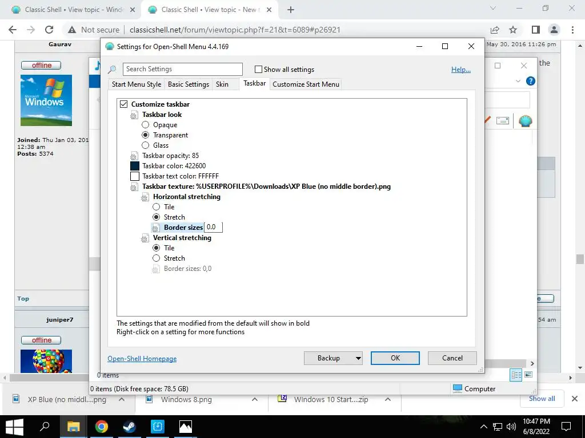Share this page using the share icon
585x438 pixels.
pos(495,30)
